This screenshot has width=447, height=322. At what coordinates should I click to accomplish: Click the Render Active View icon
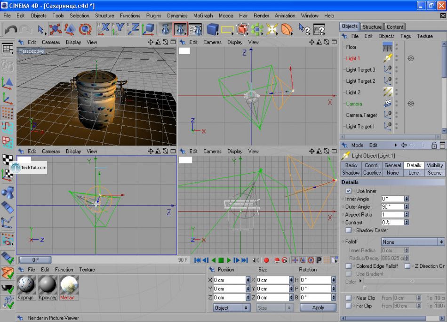coord(165,29)
